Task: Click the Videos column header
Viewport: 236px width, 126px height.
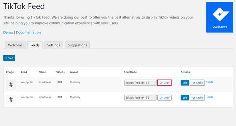Action: [x=60, y=72]
